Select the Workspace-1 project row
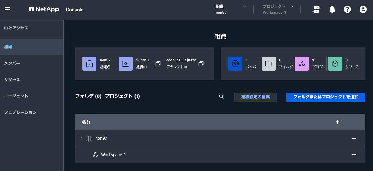The width and height of the screenshot is (373, 171). tap(220, 155)
